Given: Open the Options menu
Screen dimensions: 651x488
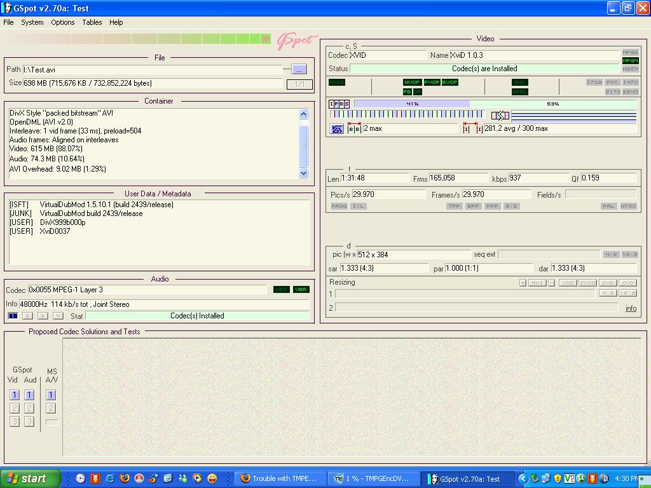Looking at the screenshot, I should pos(63,22).
